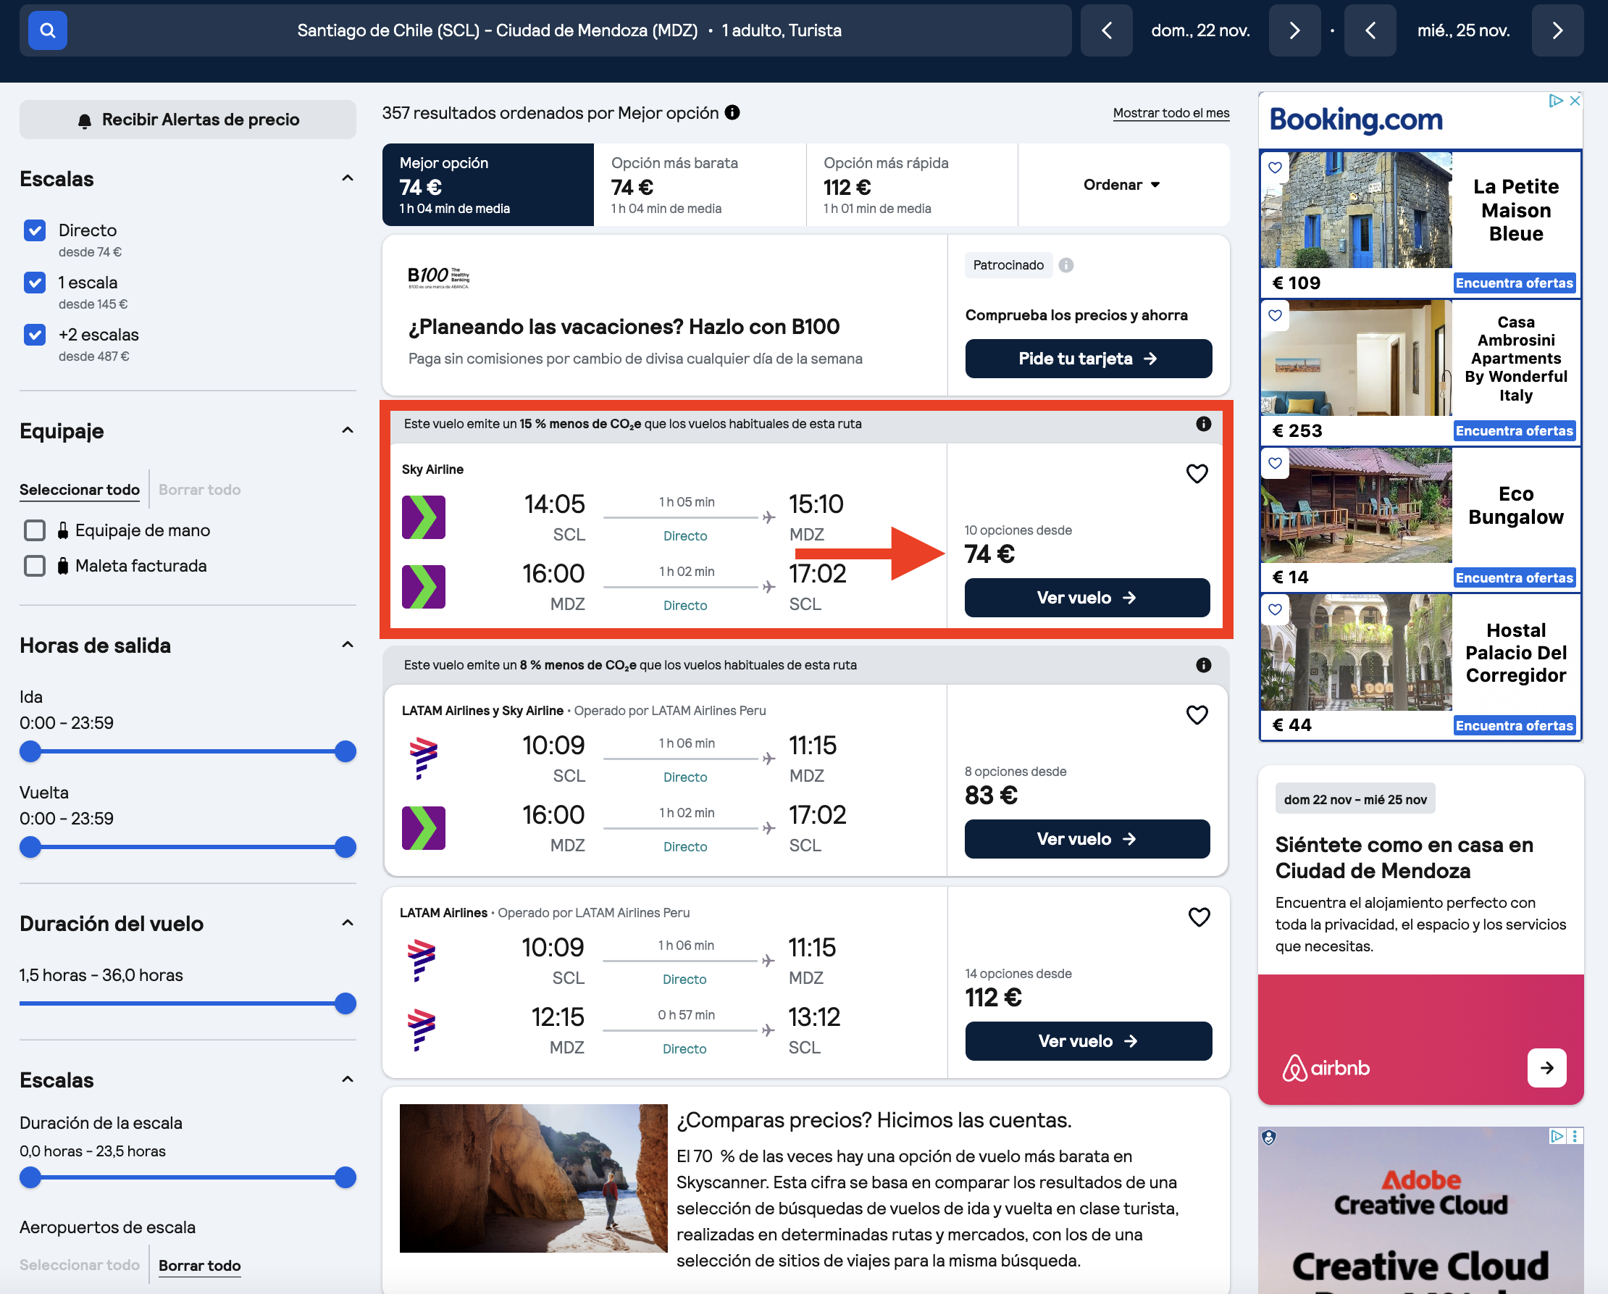Click the Booking.com logo
The height and width of the screenshot is (1294, 1608).
pos(1355,120)
